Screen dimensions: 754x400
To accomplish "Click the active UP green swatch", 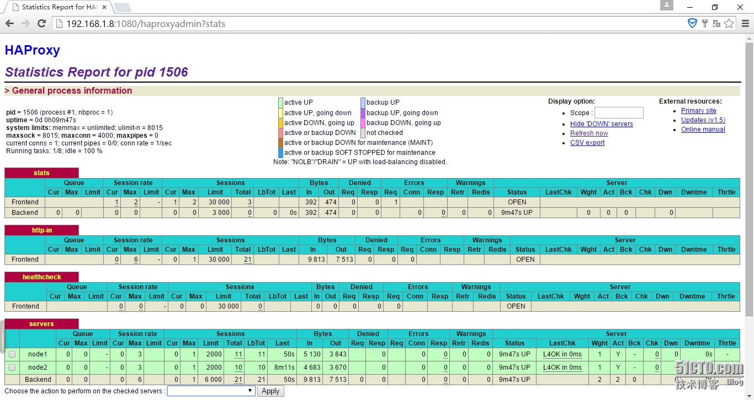I will point(280,102).
